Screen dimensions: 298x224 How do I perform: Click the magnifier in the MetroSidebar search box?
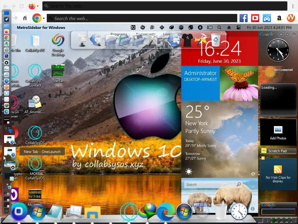pyautogui.click(x=239, y=184)
